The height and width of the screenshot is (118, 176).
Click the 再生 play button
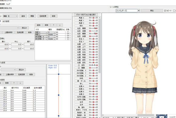[x=152, y=11]
